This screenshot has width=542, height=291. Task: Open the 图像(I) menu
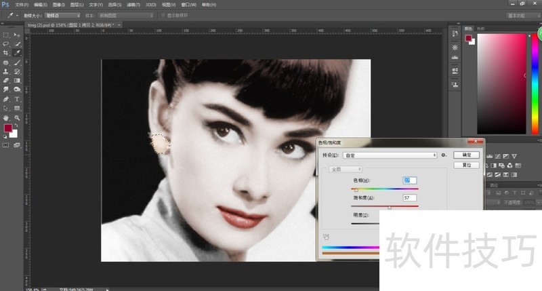[x=58, y=4]
